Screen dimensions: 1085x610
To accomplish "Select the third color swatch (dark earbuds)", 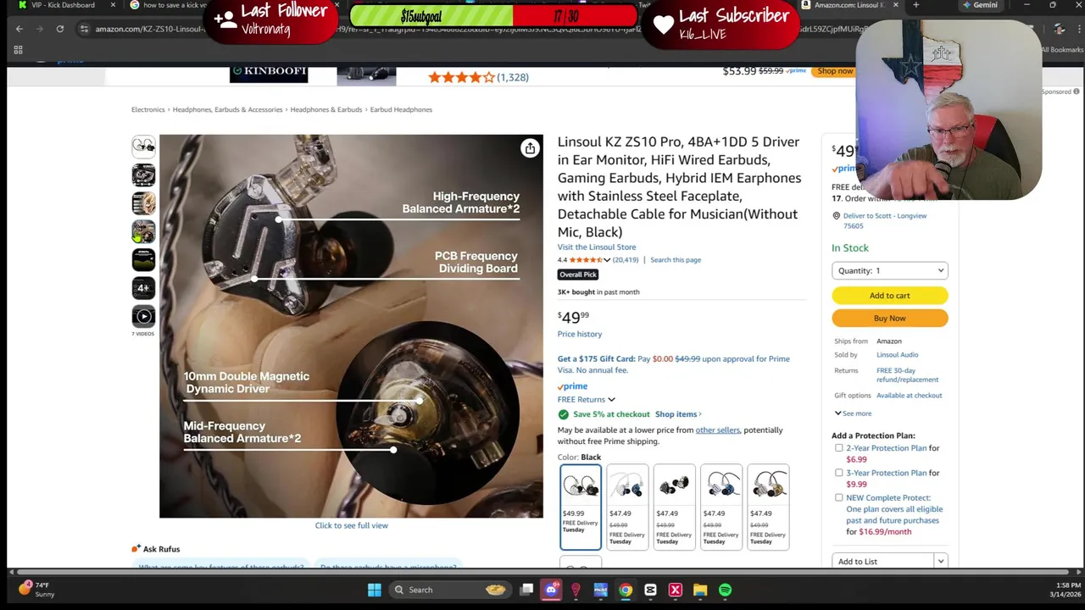I will pyautogui.click(x=674, y=507).
